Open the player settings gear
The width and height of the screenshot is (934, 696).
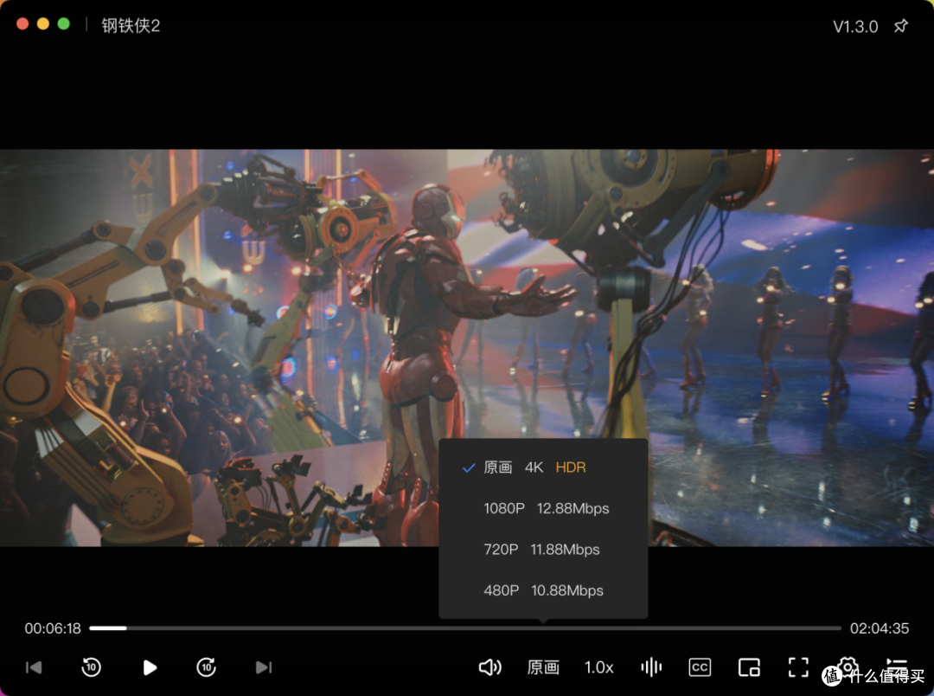click(x=848, y=666)
